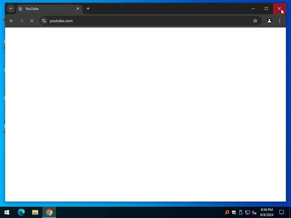This screenshot has width=291, height=218.
Task: Close the YouTube tab
Action: click(x=78, y=9)
